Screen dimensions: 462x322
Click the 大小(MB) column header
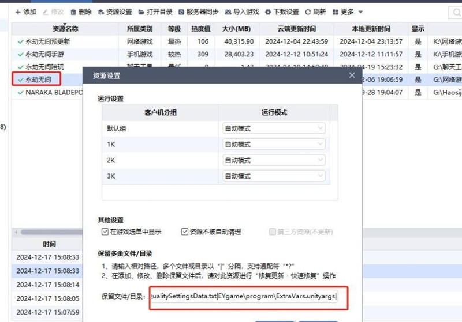coord(235,28)
